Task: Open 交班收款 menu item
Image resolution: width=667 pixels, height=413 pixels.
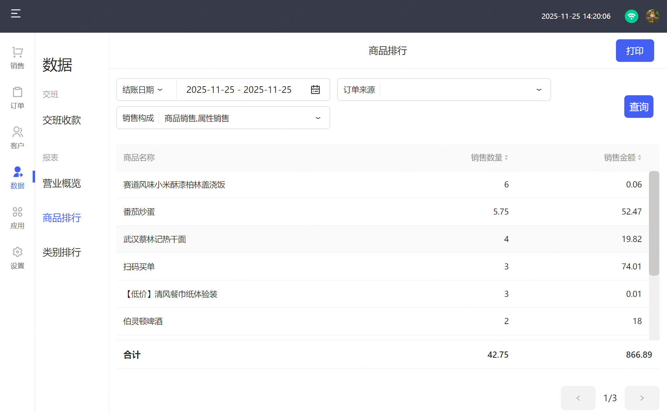Action: pyautogui.click(x=61, y=120)
